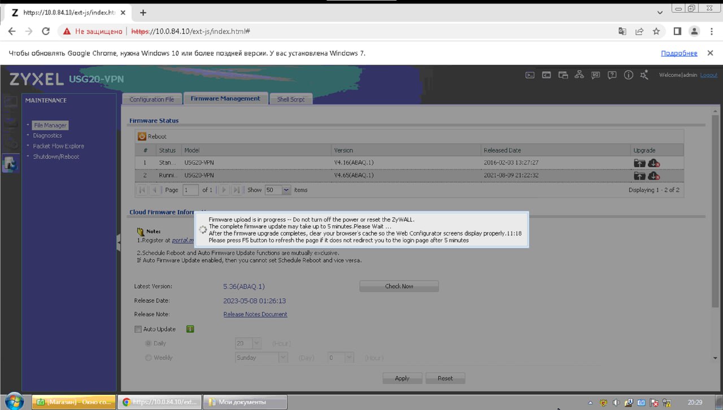Image resolution: width=723 pixels, height=410 pixels.
Task: Open the Daily hour dropdown showing 20
Action: click(257, 343)
